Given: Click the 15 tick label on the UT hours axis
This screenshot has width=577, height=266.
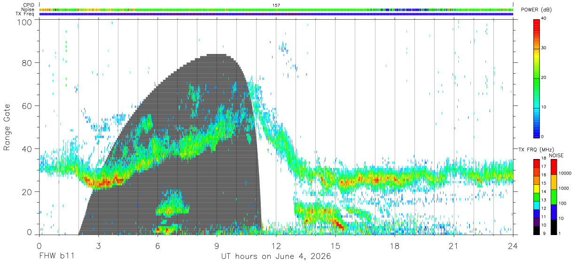Looking at the screenshot, I should 335,245.
